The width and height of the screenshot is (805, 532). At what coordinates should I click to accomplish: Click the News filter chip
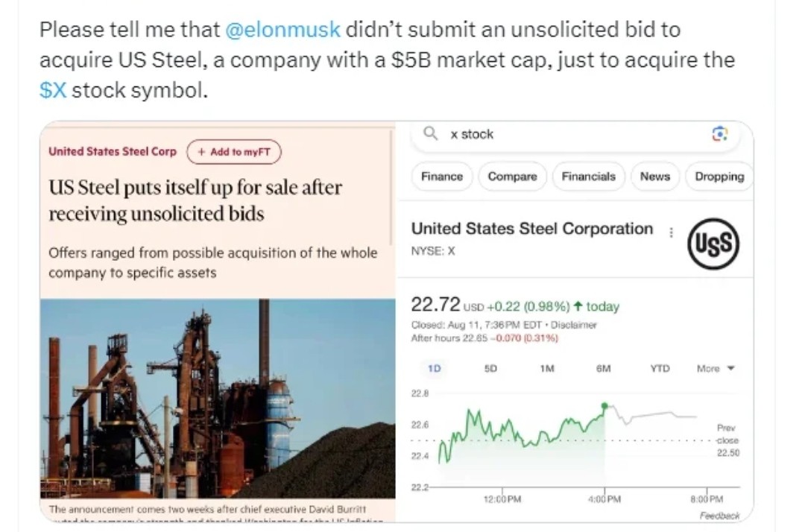pos(654,177)
